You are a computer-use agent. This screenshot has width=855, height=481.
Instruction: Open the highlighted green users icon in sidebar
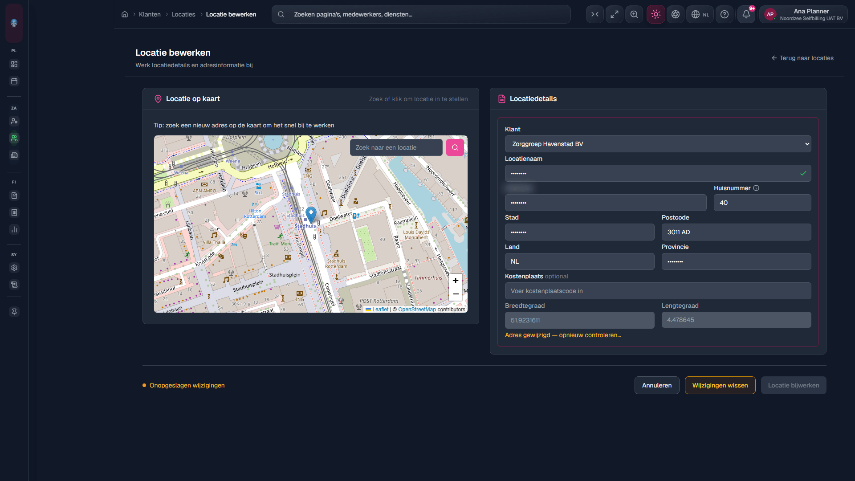(x=14, y=138)
